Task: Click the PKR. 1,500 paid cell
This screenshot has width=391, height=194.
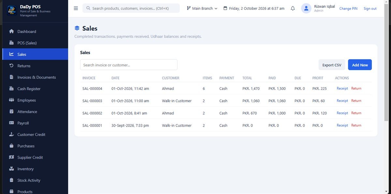Action: [x=277, y=89]
